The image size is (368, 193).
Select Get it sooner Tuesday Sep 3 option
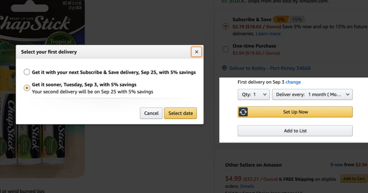(27, 88)
